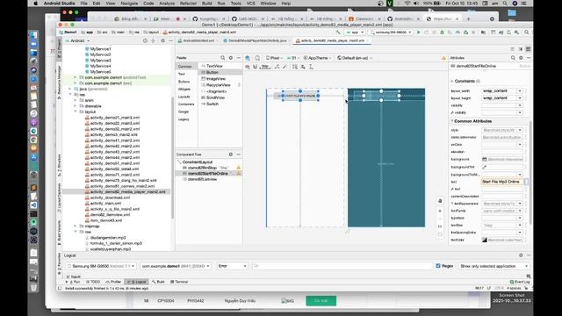
Task: Open the Navigate menu
Action: [129, 4]
